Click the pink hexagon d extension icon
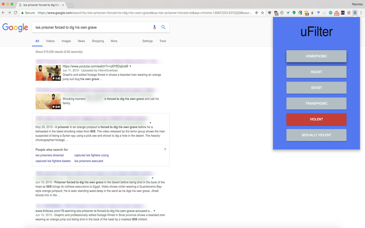 [x=349, y=13]
